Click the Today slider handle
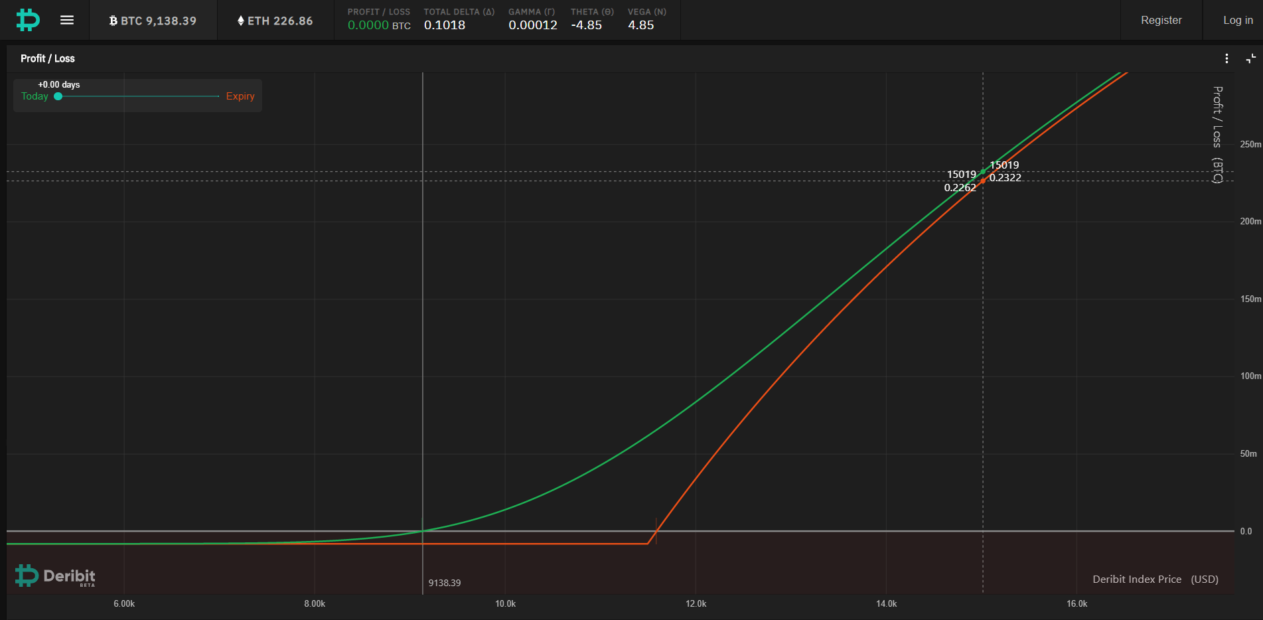The height and width of the screenshot is (620, 1263). click(x=58, y=96)
